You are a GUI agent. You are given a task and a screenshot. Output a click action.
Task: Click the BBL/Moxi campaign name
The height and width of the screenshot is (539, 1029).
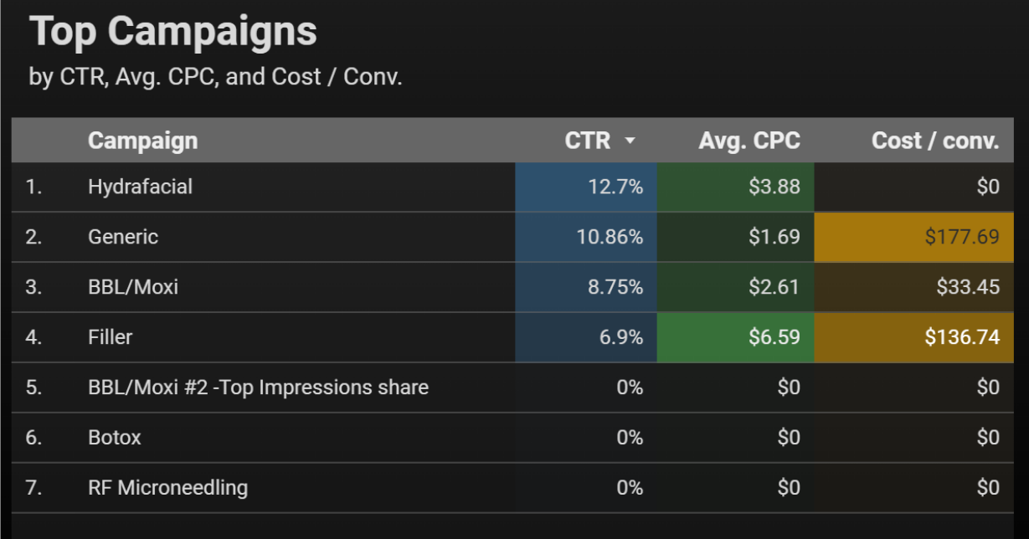pos(133,287)
